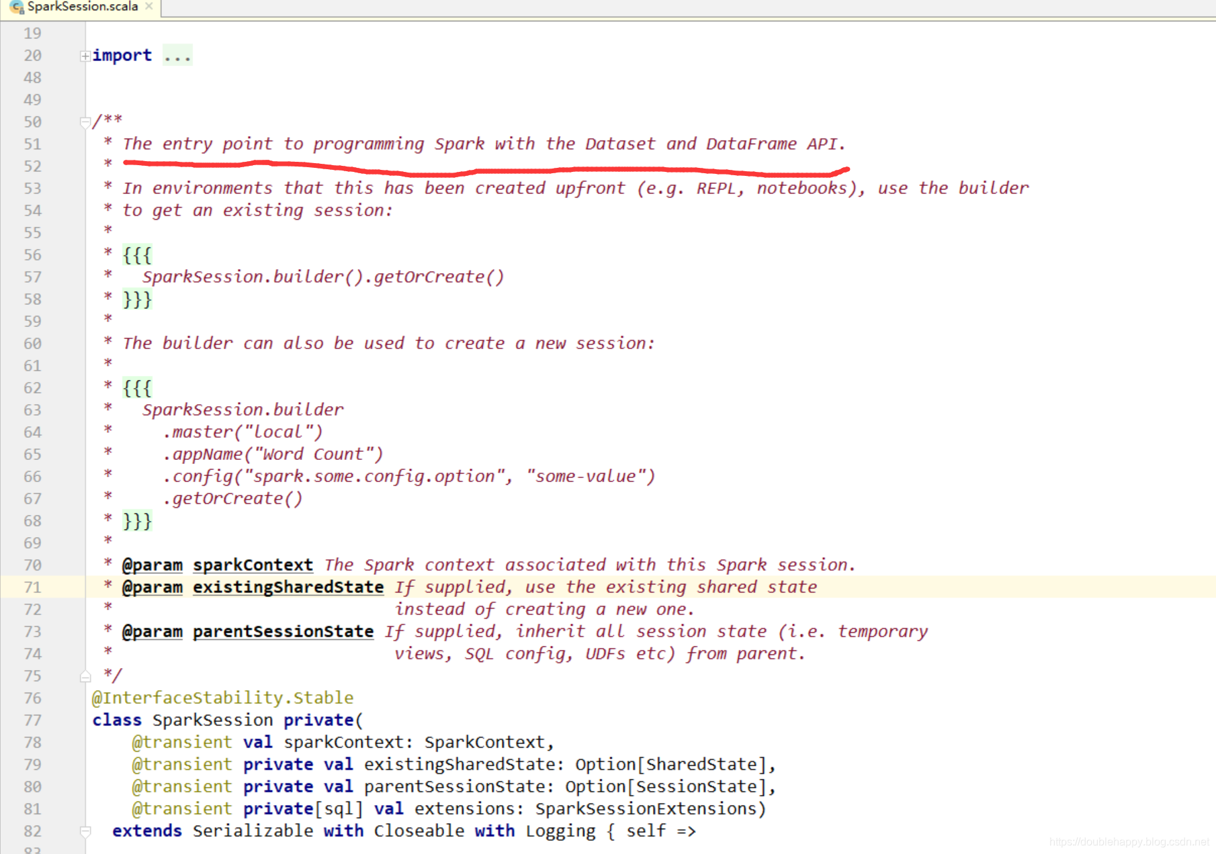The width and height of the screenshot is (1216, 854).
Task: Click '.config("spark.some.config.option"' line
Action: pos(338,477)
